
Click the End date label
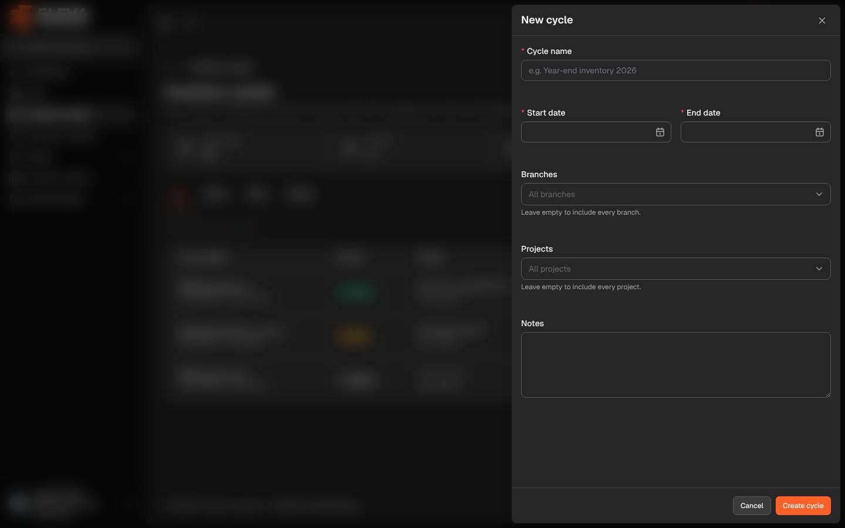703,113
